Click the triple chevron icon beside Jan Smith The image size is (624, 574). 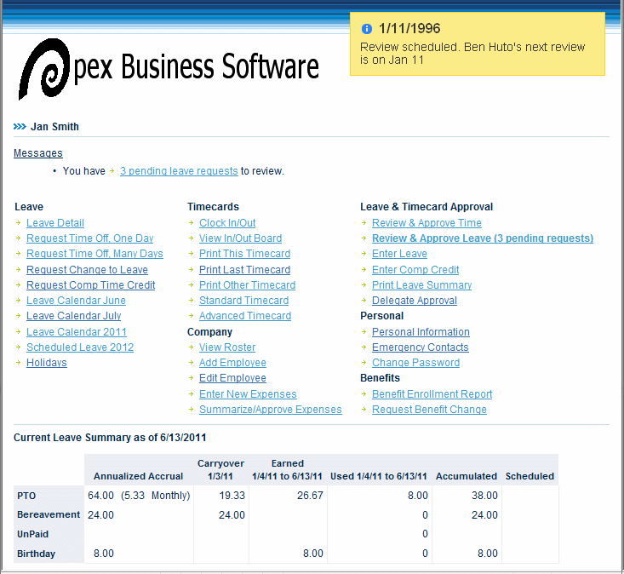(20, 127)
